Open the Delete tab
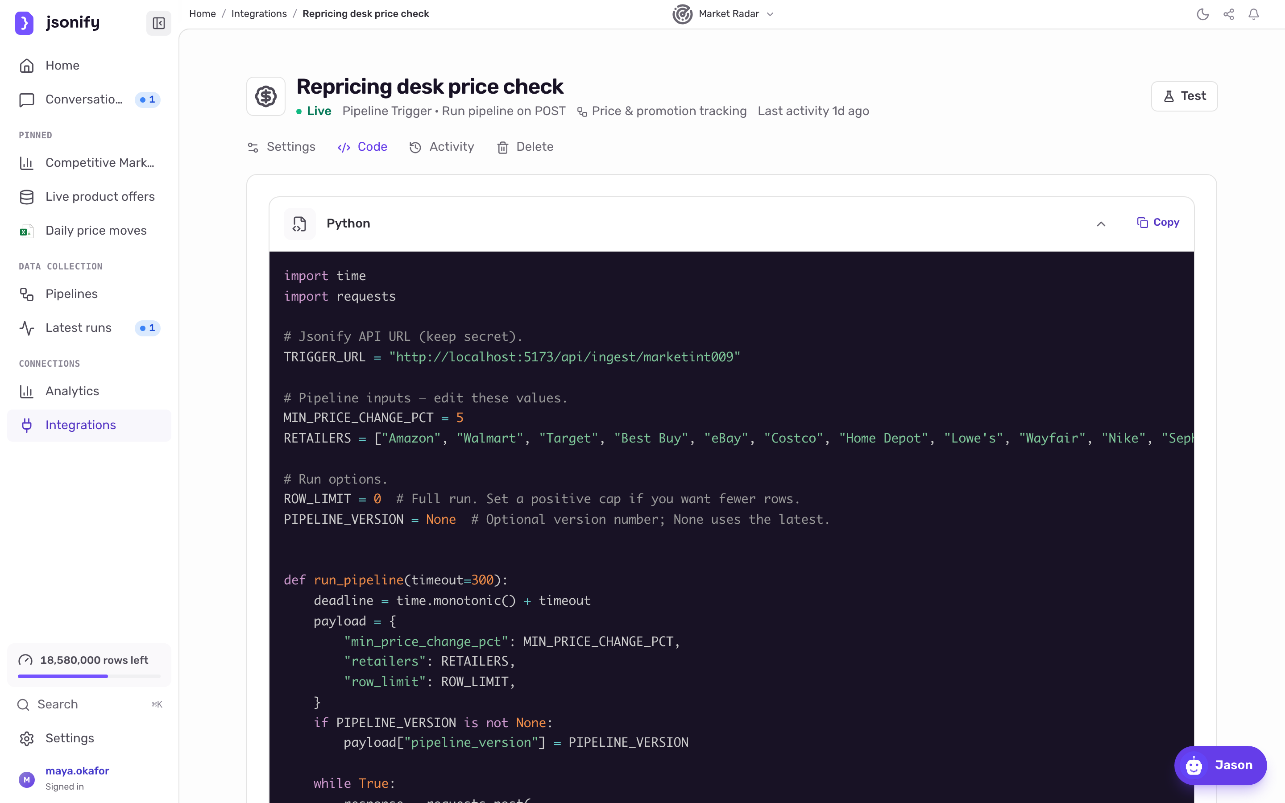The image size is (1285, 803). [525, 147]
